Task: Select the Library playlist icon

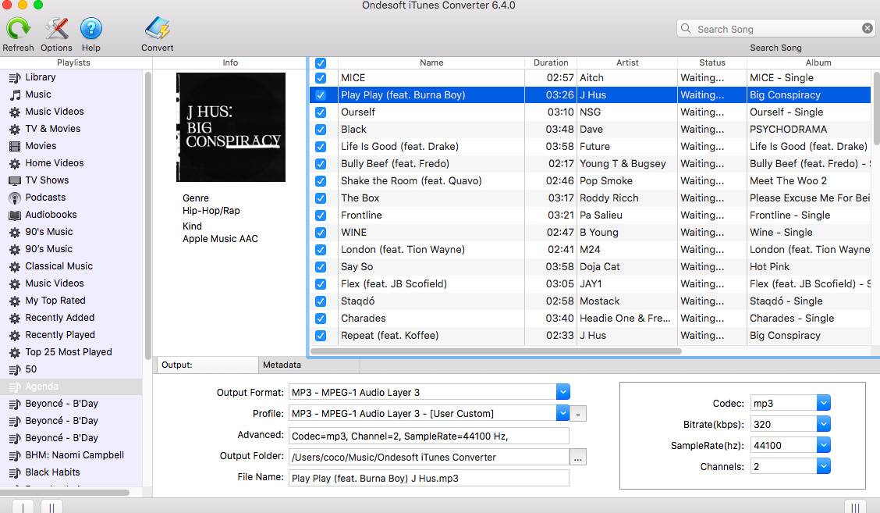Action: [15, 77]
